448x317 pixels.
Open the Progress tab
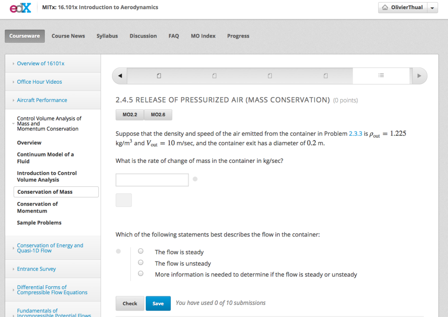238,36
